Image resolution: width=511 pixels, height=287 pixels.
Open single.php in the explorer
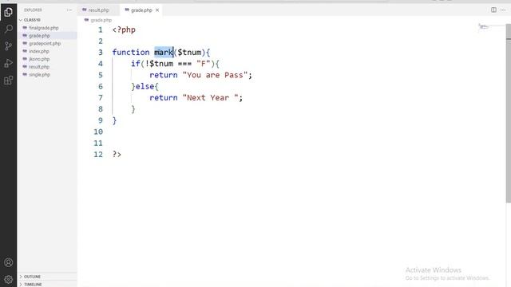(47, 74)
